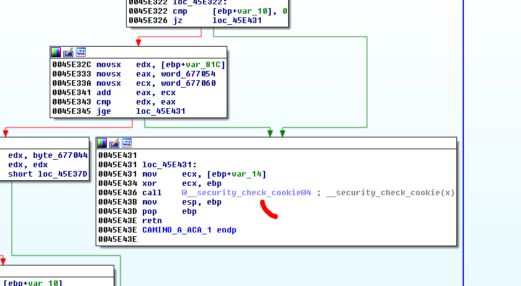Open the edit-comment pencil icon in the movsx block
The height and width of the screenshot is (286, 521).
pos(68,52)
